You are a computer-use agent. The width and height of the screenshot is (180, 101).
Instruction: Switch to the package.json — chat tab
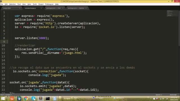(x=55, y=8)
